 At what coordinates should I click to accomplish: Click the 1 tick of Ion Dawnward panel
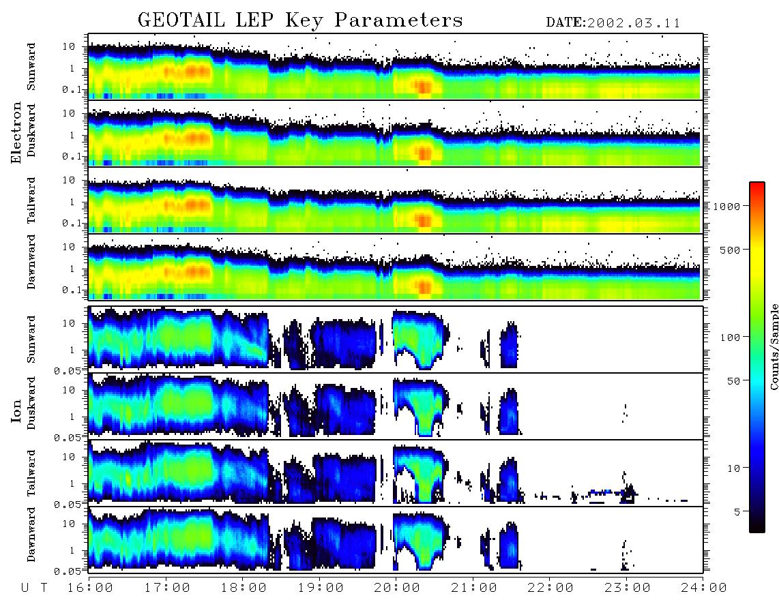click(x=72, y=551)
